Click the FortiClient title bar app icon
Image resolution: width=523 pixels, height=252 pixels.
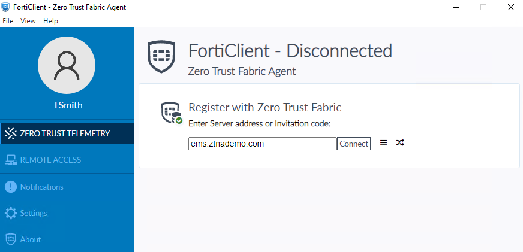(x=6, y=7)
